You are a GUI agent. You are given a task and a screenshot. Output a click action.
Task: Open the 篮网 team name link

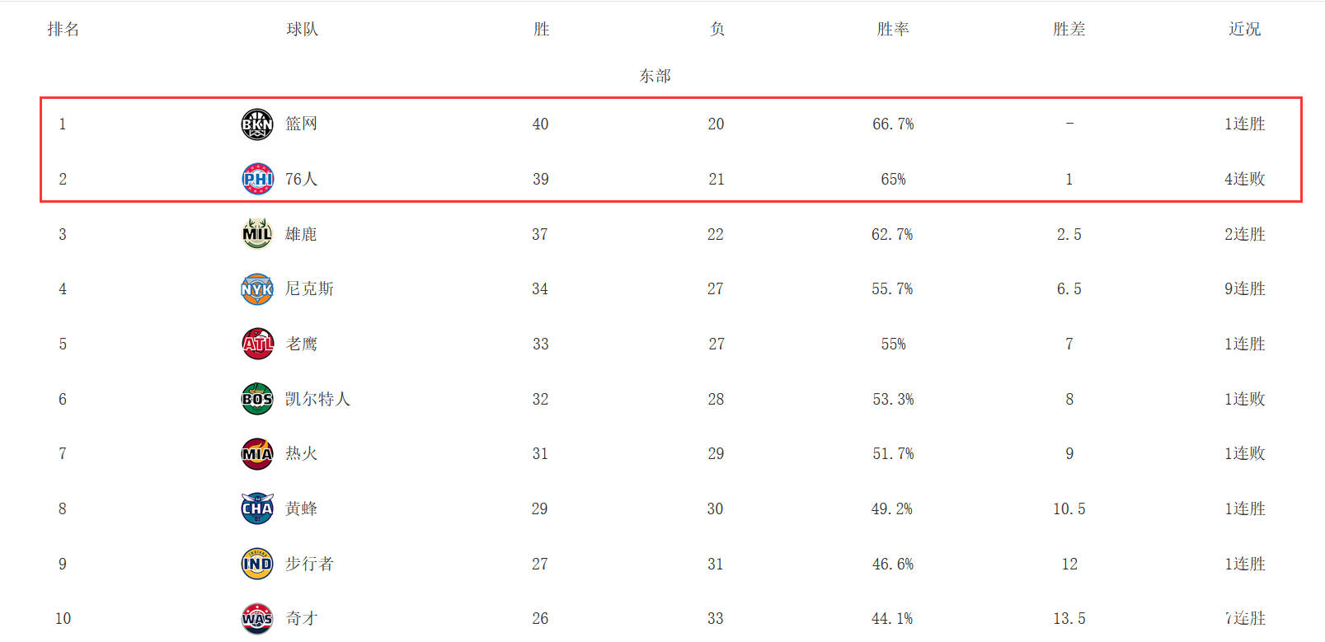[302, 124]
